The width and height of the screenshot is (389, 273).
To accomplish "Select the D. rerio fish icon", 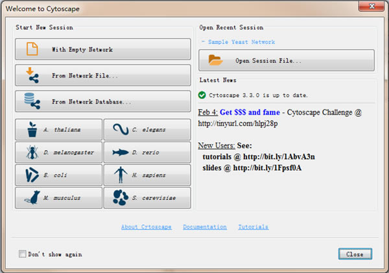I will [120, 152].
